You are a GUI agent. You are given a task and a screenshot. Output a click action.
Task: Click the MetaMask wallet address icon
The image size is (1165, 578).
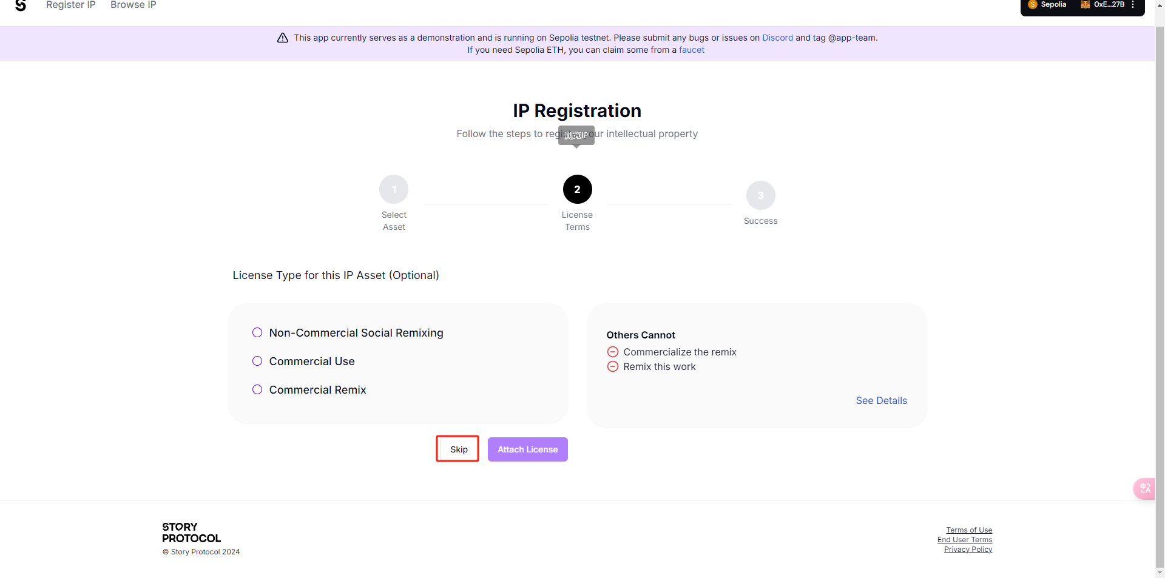coord(1086,4)
